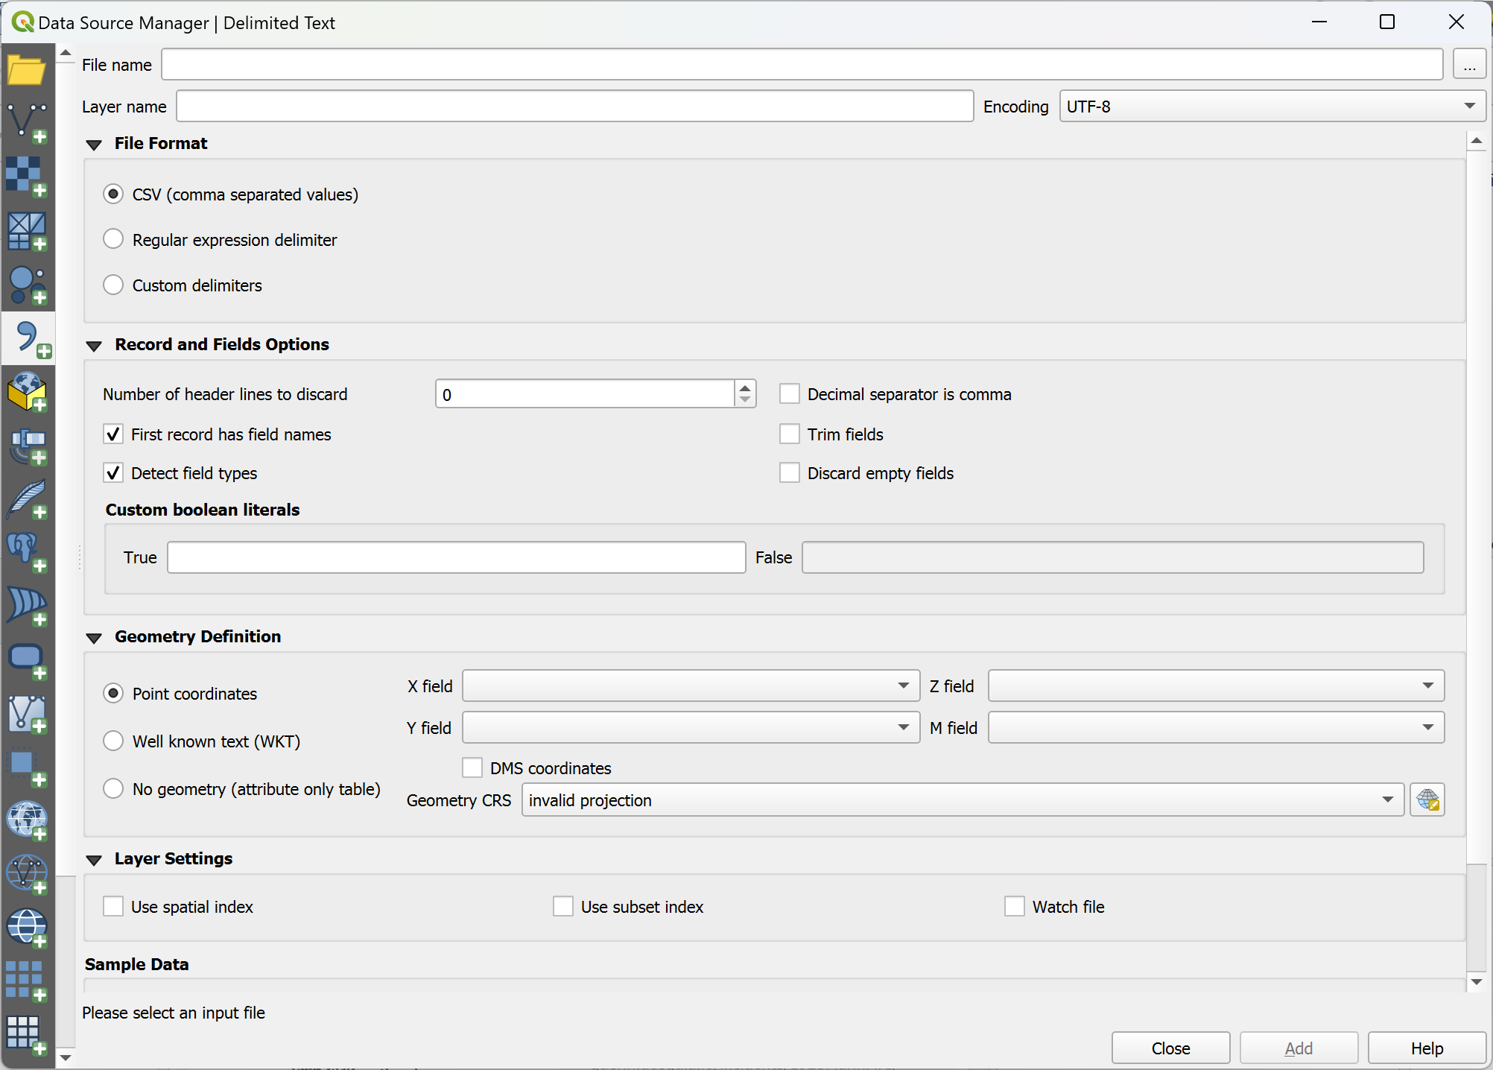1493x1070 pixels.
Task: Enable Decimal separator is comma
Action: [x=789, y=393]
